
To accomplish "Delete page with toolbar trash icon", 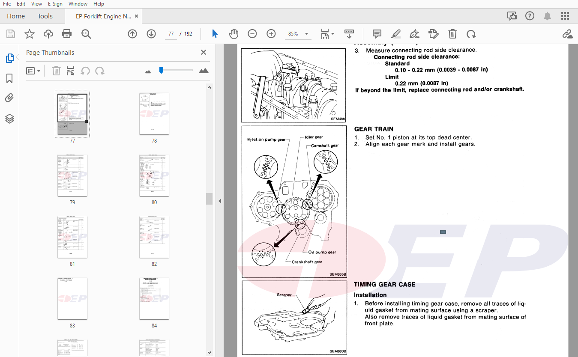I will [452, 34].
